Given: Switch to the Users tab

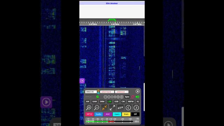Looking at the screenshot, I should [x=117, y=114].
